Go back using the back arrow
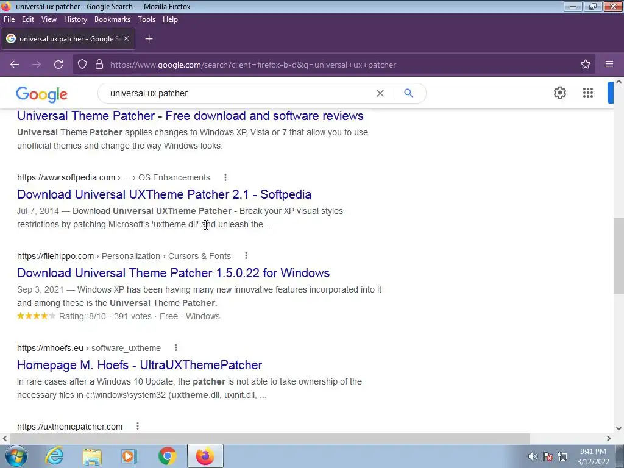Screen dimensions: 624x468 pos(15,65)
